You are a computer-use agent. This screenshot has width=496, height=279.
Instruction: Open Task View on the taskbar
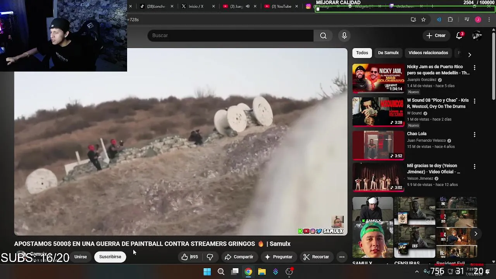coord(235,272)
